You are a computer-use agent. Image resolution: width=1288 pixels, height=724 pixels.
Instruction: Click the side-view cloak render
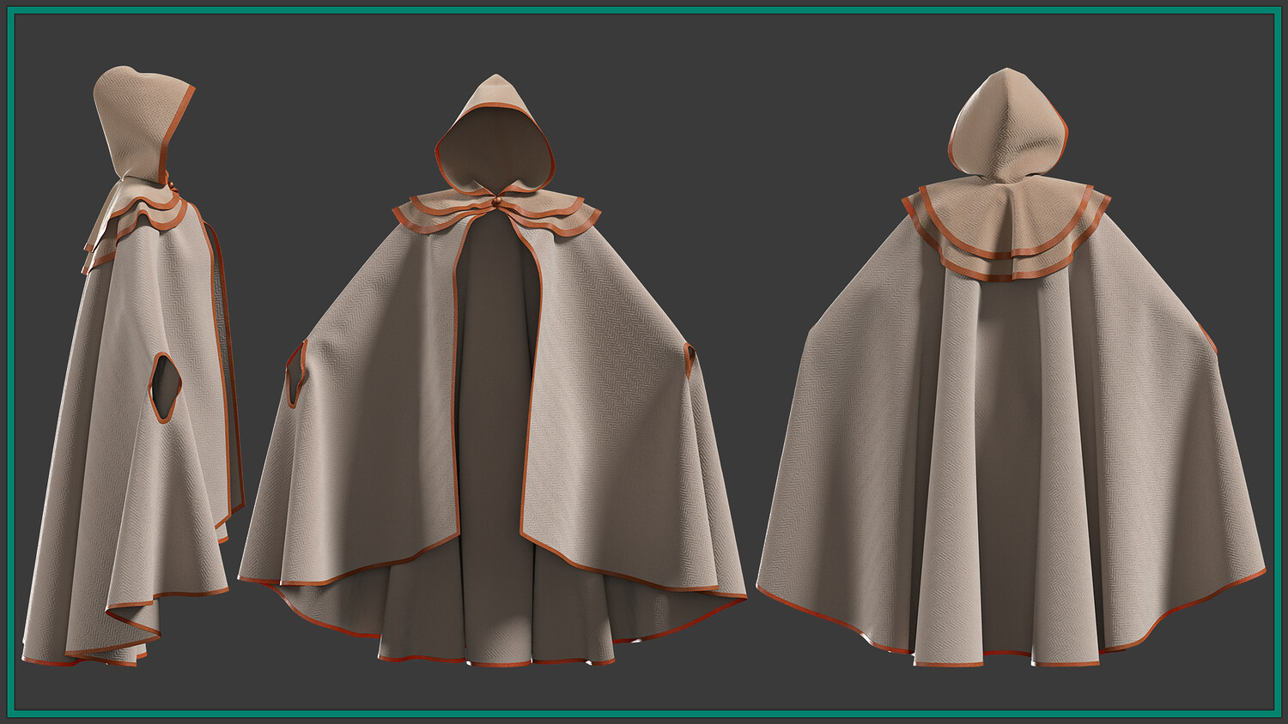pyautogui.click(x=133, y=367)
